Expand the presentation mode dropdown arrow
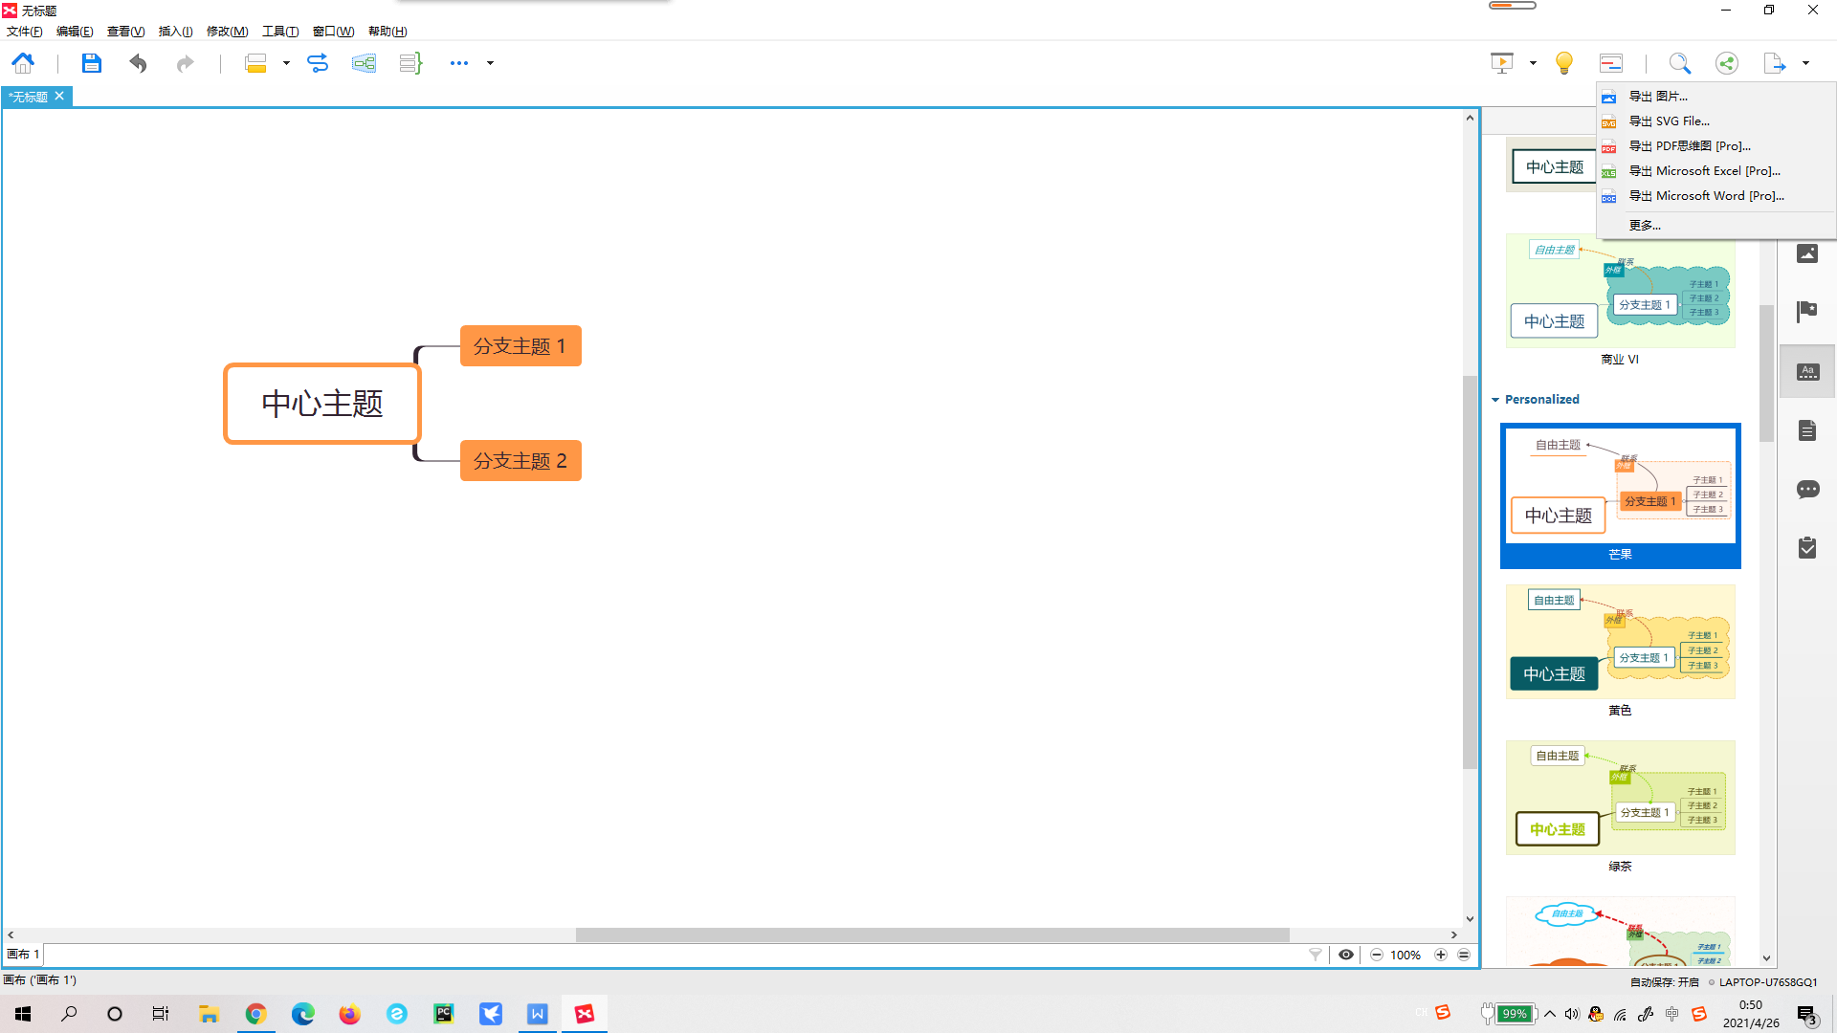 coord(1533,63)
